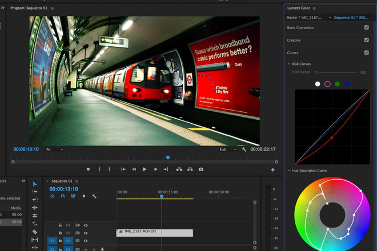377x251 pixels.
Task: Play the sequence in Program monitor
Action: pyautogui.click(x=145, y=169)
